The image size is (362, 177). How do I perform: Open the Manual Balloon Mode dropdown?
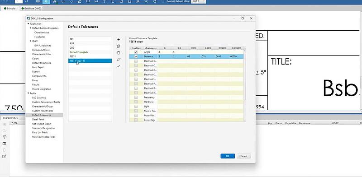[x=198, y=1]
